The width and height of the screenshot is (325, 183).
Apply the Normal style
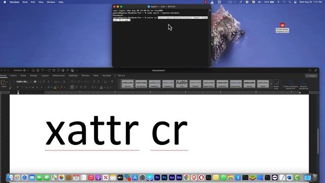[127, 84]
